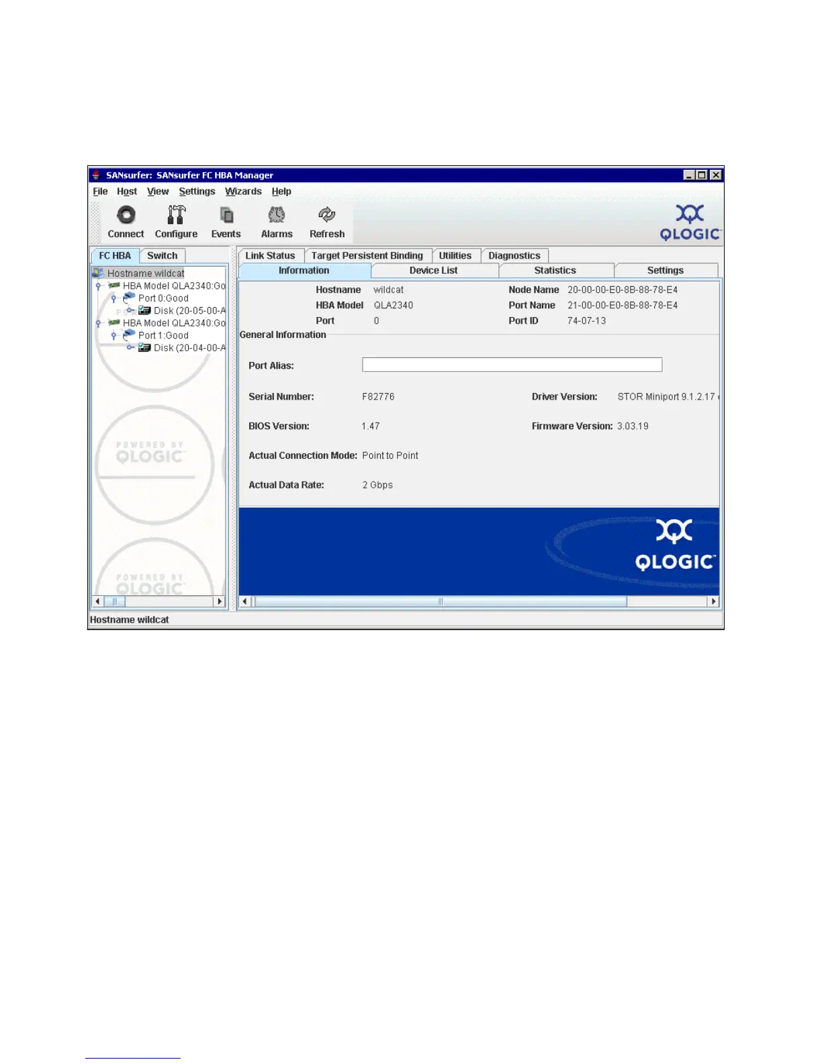Click the Firmware Version value 3.03.19
822x1064 pixels.
pos(633,427)
